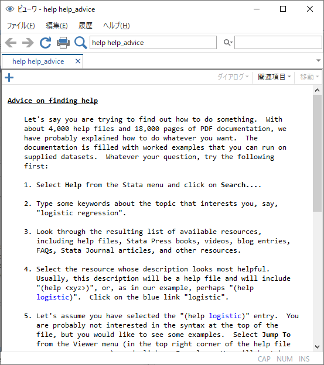Screen dimensions: 324x365
Task: Open the search options magnifier dropdown
Action: (x=228, y=42)
